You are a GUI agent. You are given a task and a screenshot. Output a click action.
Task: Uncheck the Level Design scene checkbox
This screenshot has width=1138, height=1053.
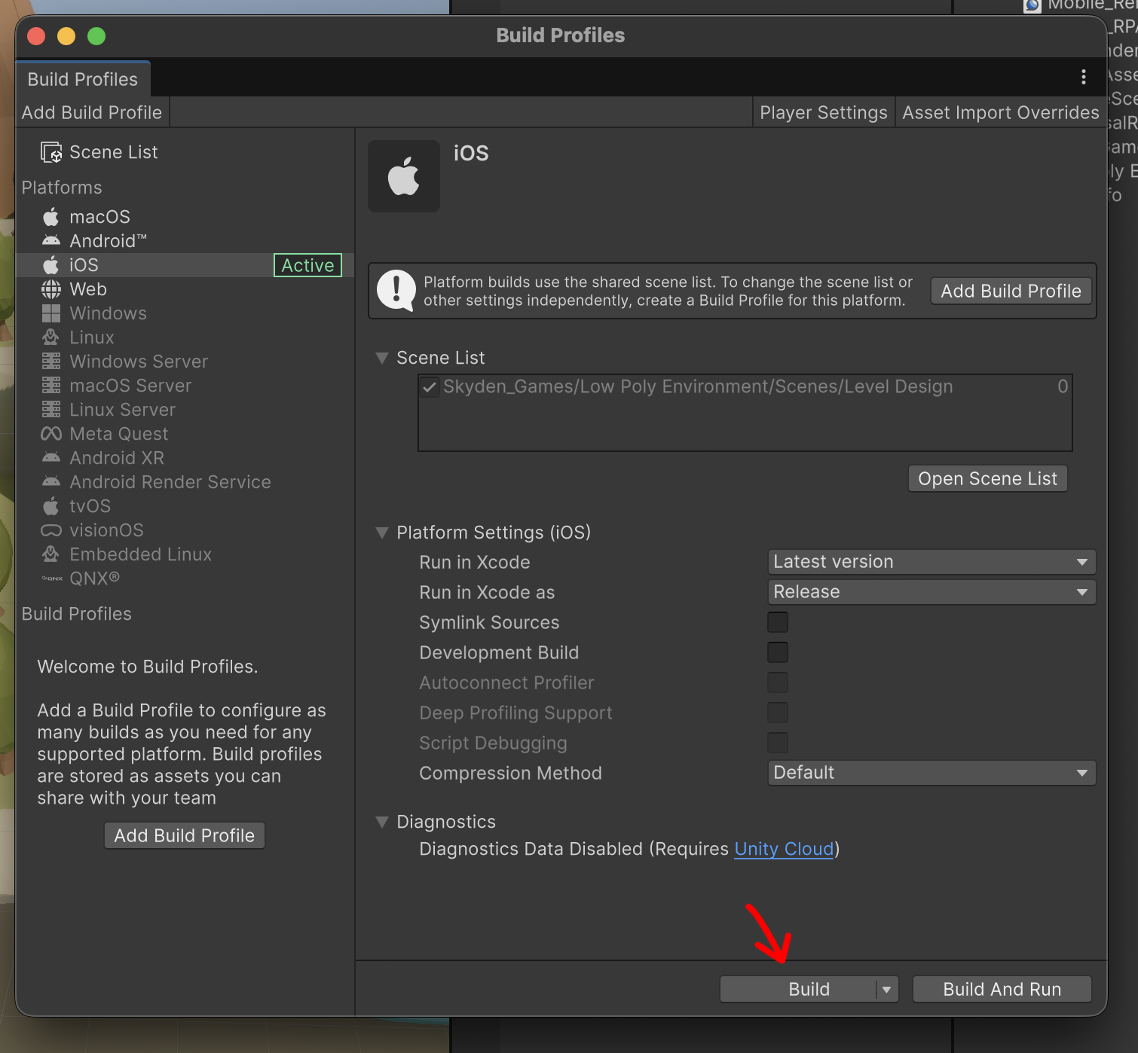point(430,387)
